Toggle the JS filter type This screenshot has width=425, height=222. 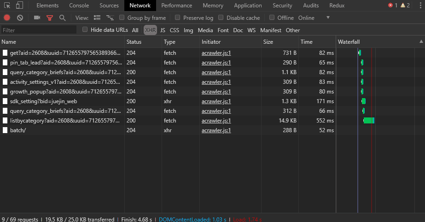pyautogui.click(x=163, y=30)
